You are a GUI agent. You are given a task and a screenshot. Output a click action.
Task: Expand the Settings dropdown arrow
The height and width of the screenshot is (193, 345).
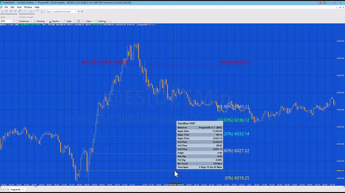pyautogui.click(x=108, y=21)
